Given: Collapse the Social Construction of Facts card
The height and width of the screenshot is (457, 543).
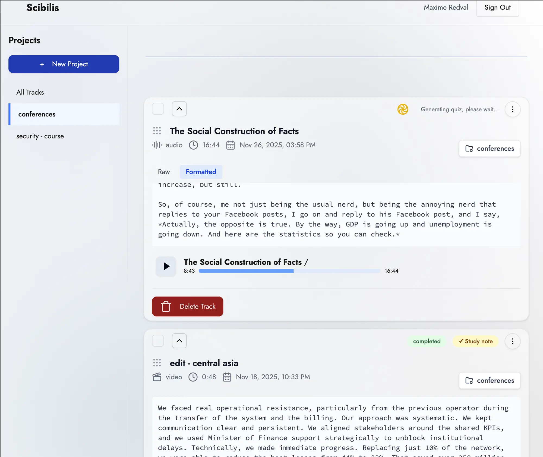Looking at the screenshot, I should coord(179,109).
